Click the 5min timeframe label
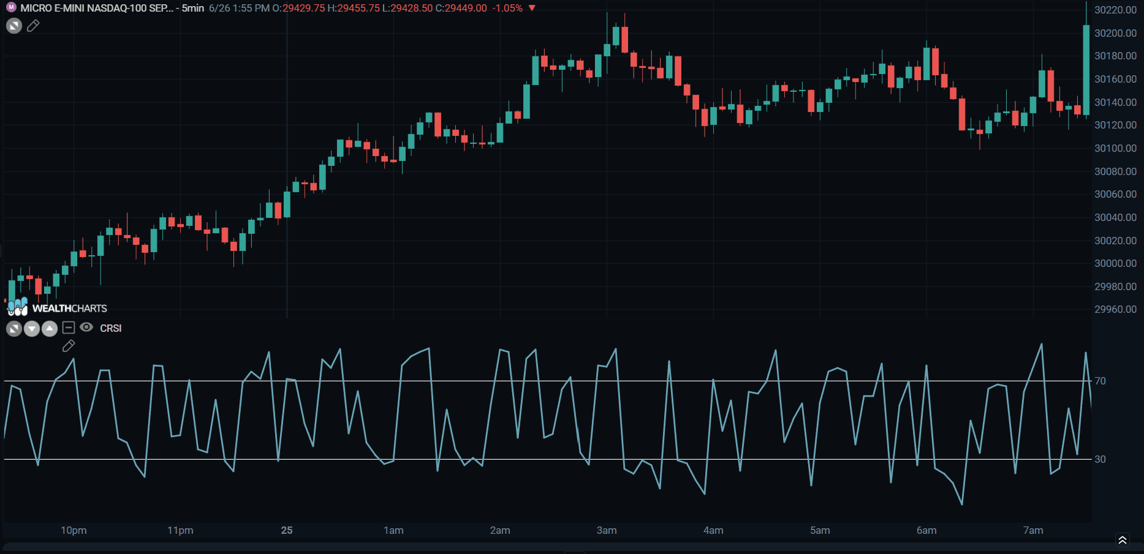Screen dimensions: 1144x554 point(193,8)
